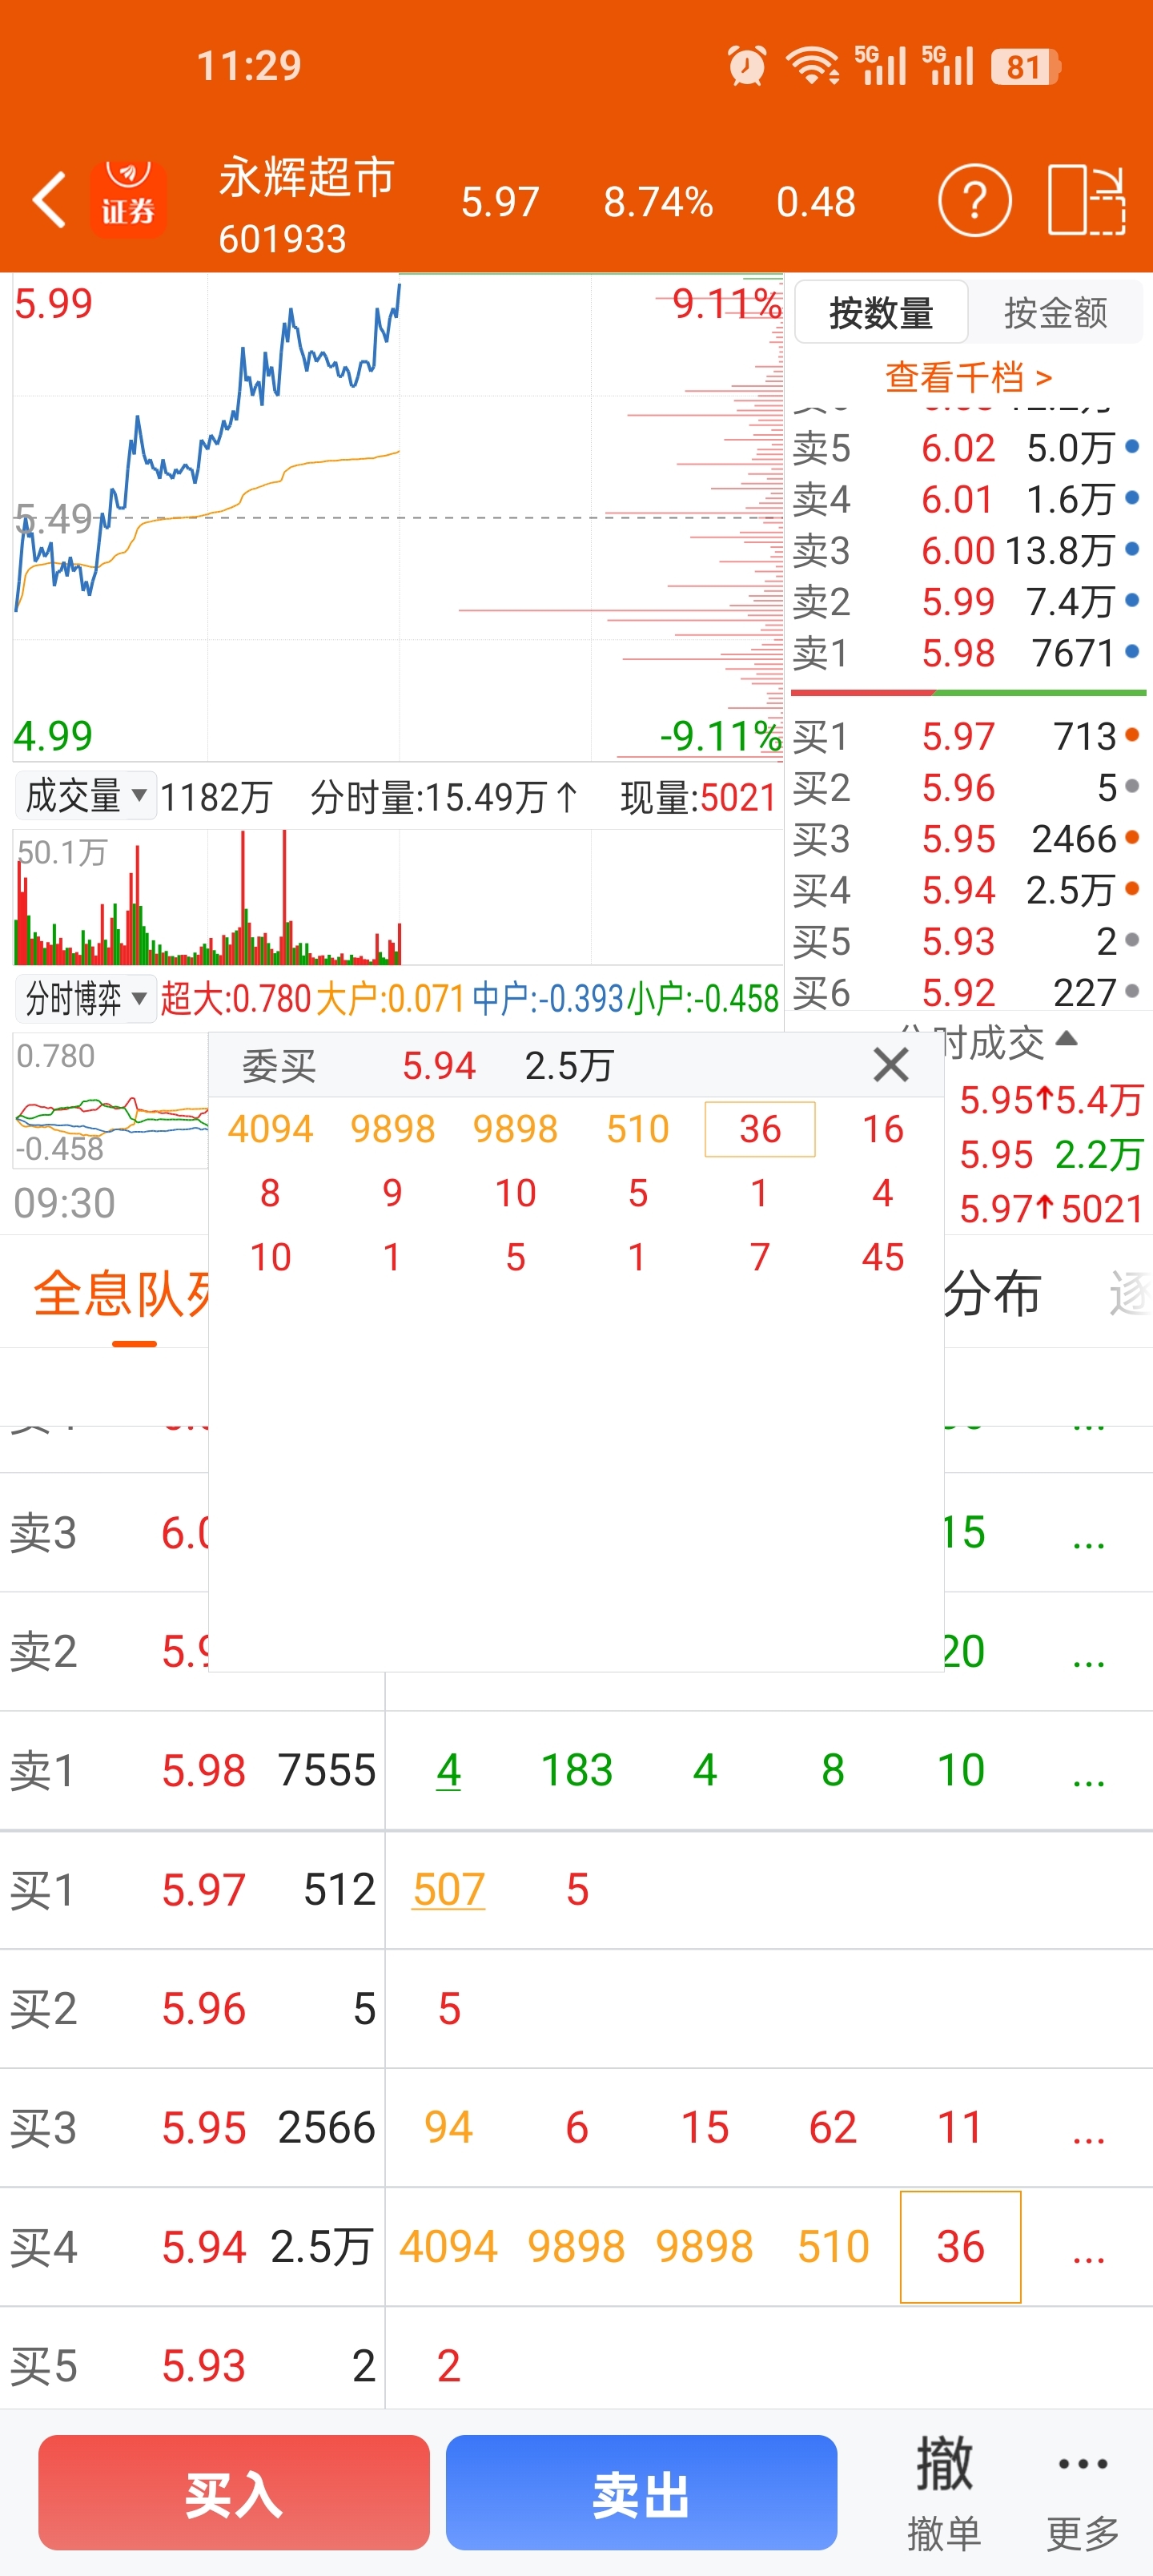The image size is (1153, 2576).
Task: Switch to split-screen layout icon
Action: pos(1087,200)
